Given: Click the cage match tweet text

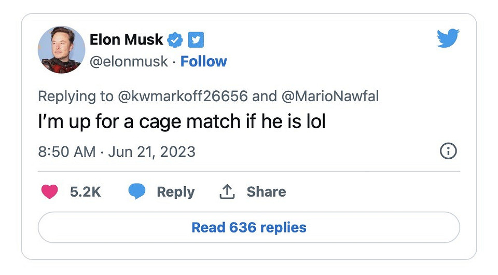Looking at the screenshot, I should [182, 122].
